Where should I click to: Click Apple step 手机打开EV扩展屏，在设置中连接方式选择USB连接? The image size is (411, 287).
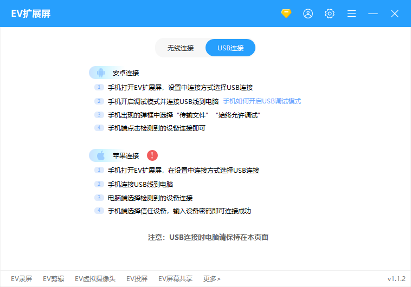point(183,171)
